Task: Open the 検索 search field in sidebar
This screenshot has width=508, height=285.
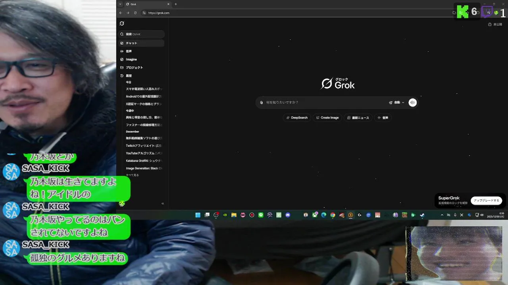Action: [x=142, y=34]
